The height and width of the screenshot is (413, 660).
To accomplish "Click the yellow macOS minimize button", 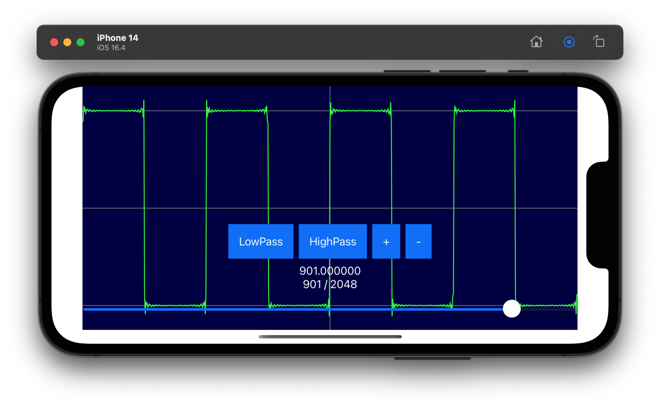I will tap(67, 42).
